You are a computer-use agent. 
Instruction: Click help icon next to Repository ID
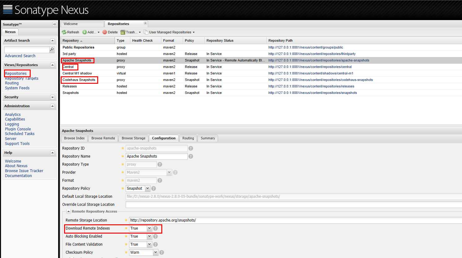[191, 148]
